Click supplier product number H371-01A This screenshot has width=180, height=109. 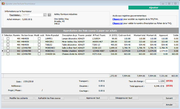tap(97, 54)
